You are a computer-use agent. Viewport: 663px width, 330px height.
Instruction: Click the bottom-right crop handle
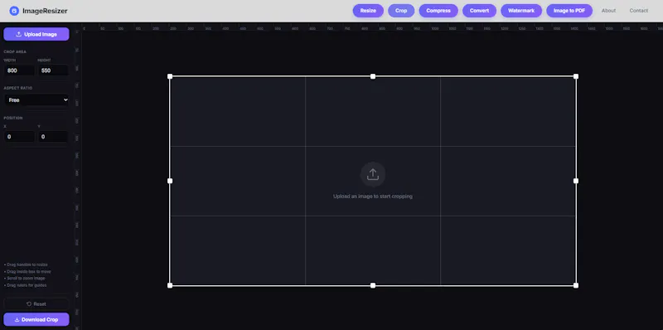pyautogui.click(x=576, y=285)
